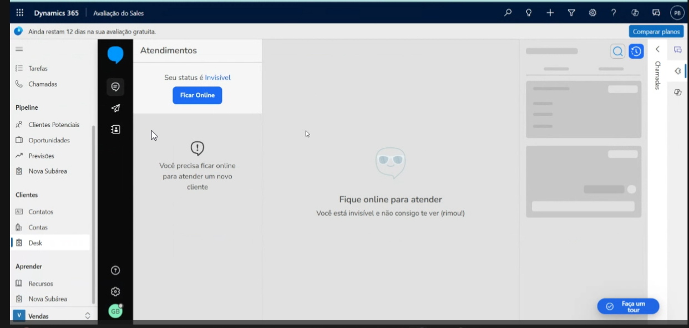Collapse the left navigation hamburger menu
The image size is (689, 328).
point(19,49)
